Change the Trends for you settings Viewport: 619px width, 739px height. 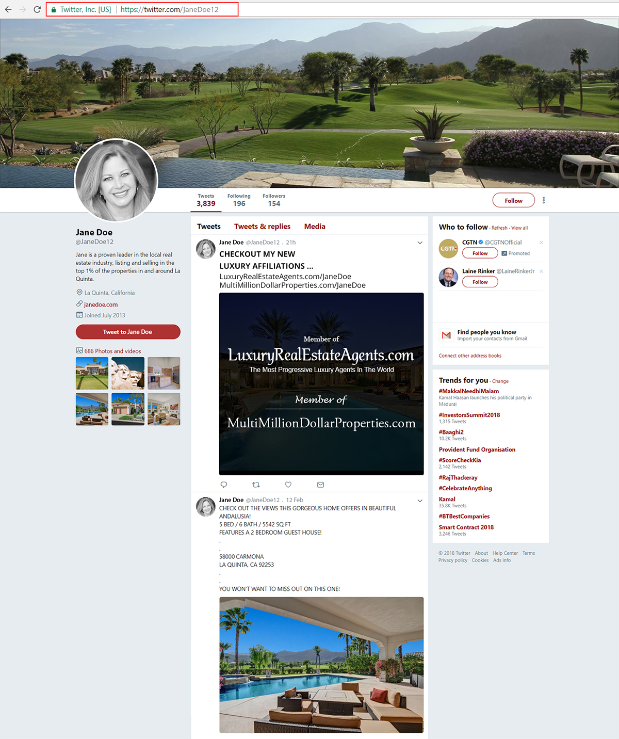coord(500,381)
